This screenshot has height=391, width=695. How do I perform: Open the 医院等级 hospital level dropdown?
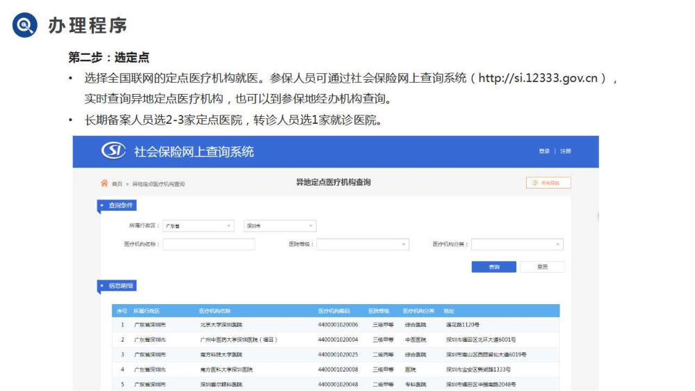tap(363, 245)
